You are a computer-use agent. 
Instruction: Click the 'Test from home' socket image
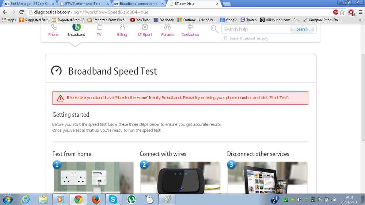tap(93, 177)
